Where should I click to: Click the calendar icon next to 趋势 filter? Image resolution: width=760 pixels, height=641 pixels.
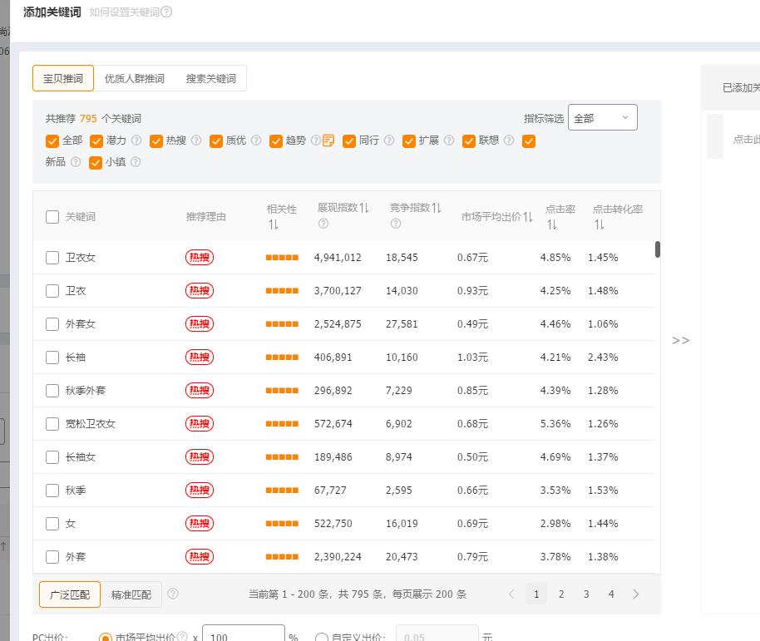pyautogui.click(x=327, y=141)
